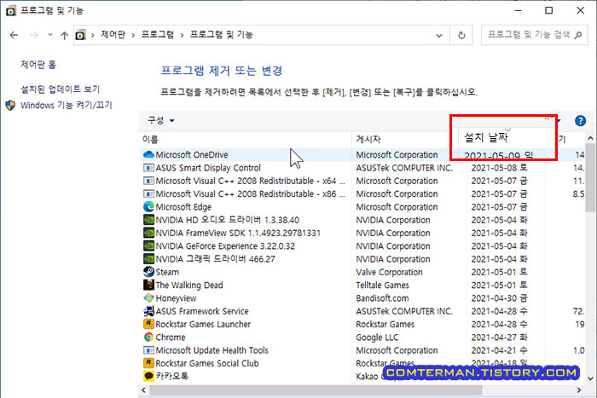Open 제어판 홈 link
597x398 pixels.
tap(38, 65)
